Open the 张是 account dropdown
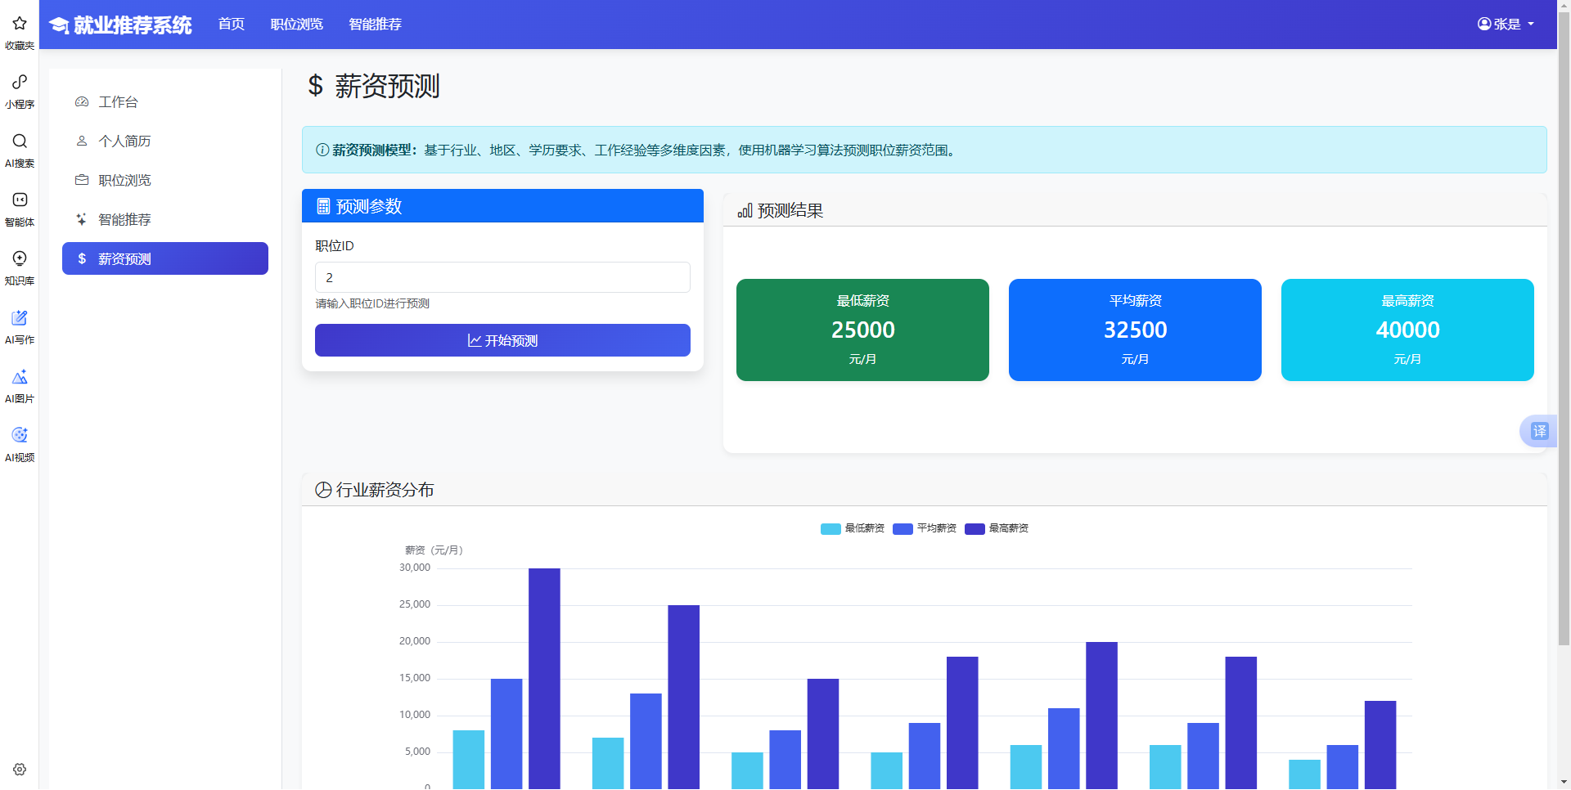Screen dimensions: 1571x790 point(1506,24)
